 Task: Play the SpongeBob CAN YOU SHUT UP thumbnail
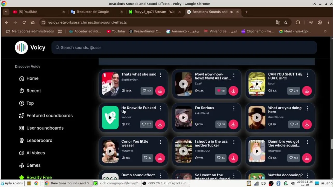257,84
